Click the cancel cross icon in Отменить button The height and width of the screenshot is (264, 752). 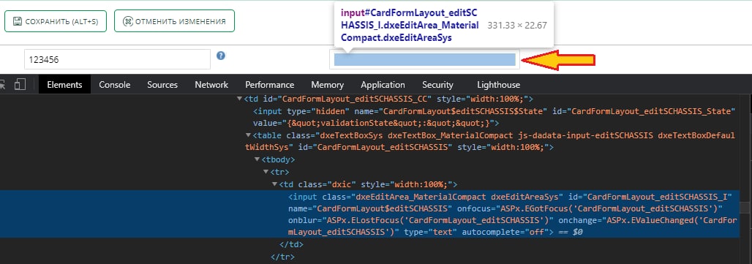tap(127, 21)
